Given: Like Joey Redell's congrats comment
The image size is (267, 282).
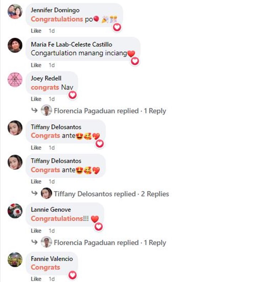Looking at the screenshot, I should 36,99.
